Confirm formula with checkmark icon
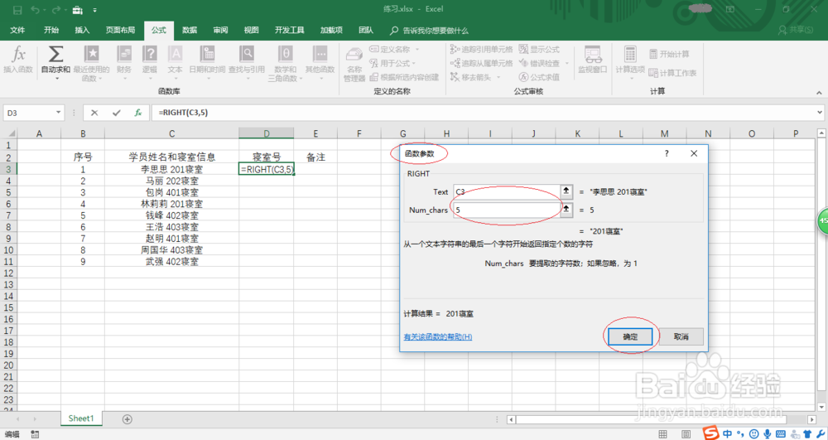Viewport: 828px width, 440px height. point(116,113)
